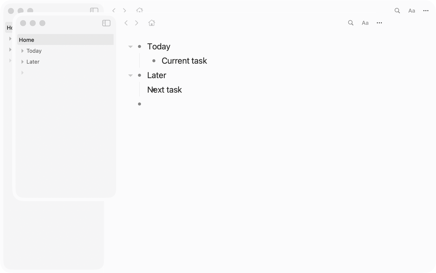Go back in front window

click(126, 23)
